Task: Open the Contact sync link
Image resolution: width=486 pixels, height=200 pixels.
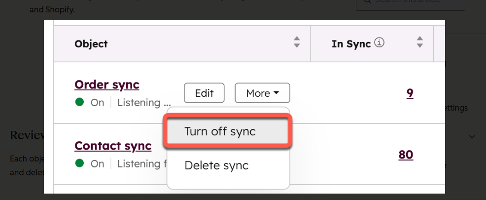Action: pos(113,146)
